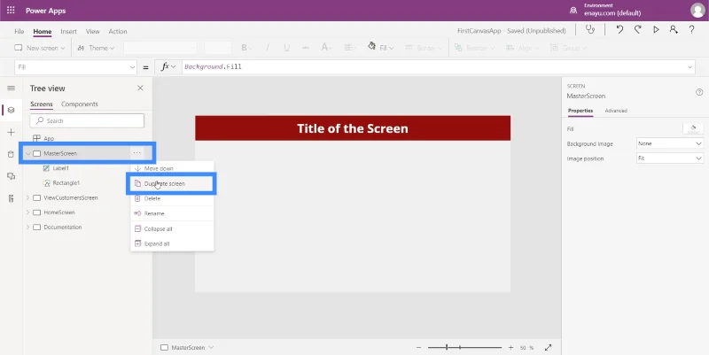
Task: Open the fx function dropdown
Action: tap(168, 67)
